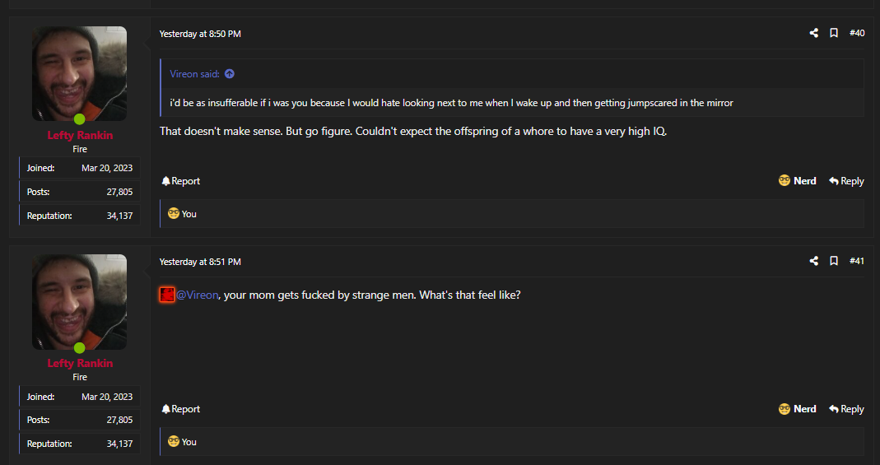Click the share icon on post #40
The image size is (880, 465).
(x=813, y=33)
